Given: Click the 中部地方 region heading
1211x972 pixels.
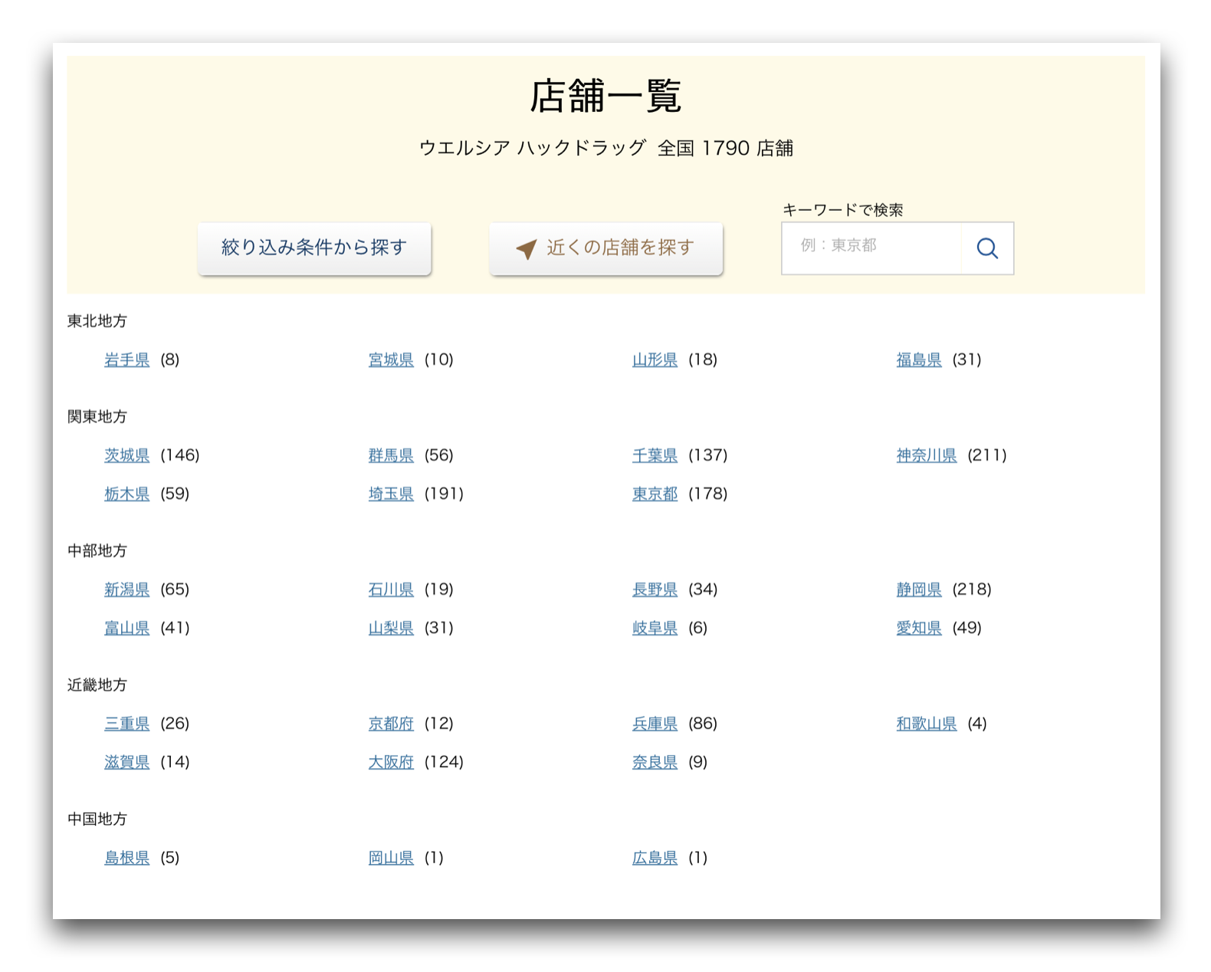Looking at the screenshot, I should coord(97,551).
